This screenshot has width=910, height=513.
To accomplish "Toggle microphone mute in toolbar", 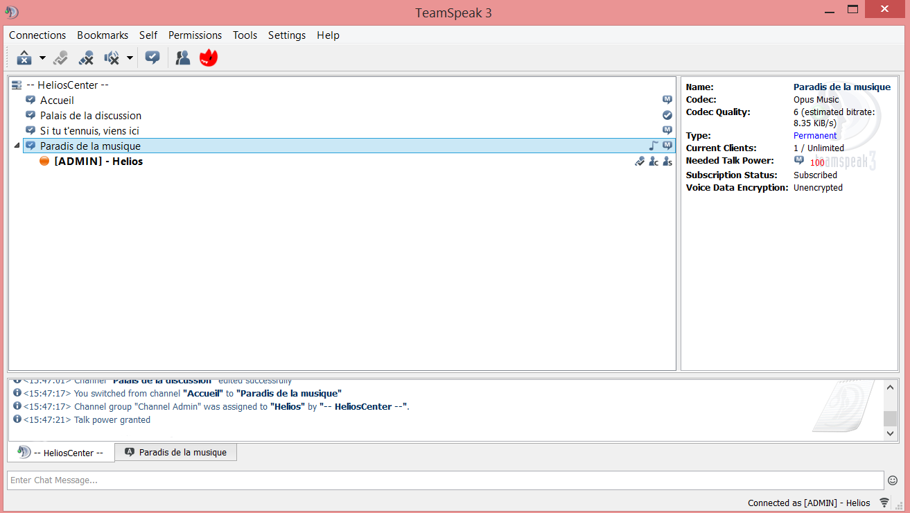I will pos(86,58).
